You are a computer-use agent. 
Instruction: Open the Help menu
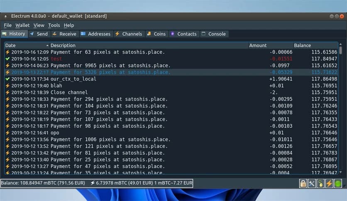click(69, 25)
